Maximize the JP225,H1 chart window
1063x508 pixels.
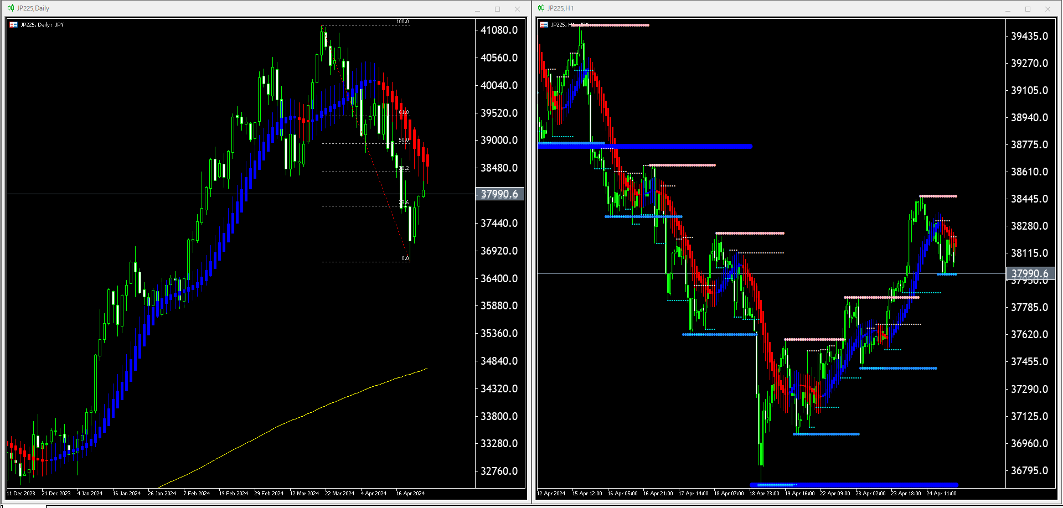pos(1028,9)
